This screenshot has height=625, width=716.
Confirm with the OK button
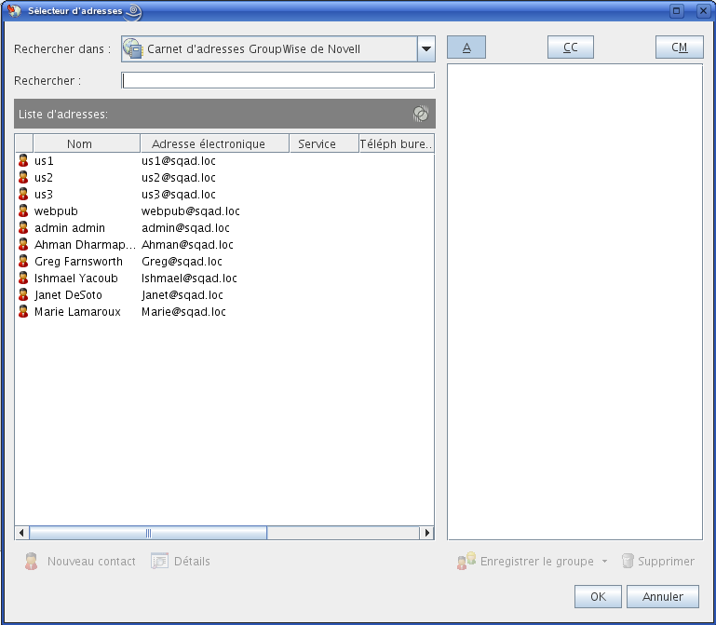pyautogui.click(x=598, y=596)
